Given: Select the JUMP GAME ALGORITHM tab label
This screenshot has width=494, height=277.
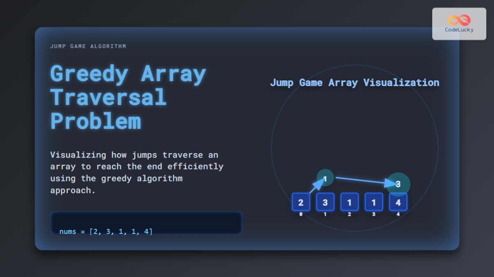Looking at the screenshot, I should 88,46.
